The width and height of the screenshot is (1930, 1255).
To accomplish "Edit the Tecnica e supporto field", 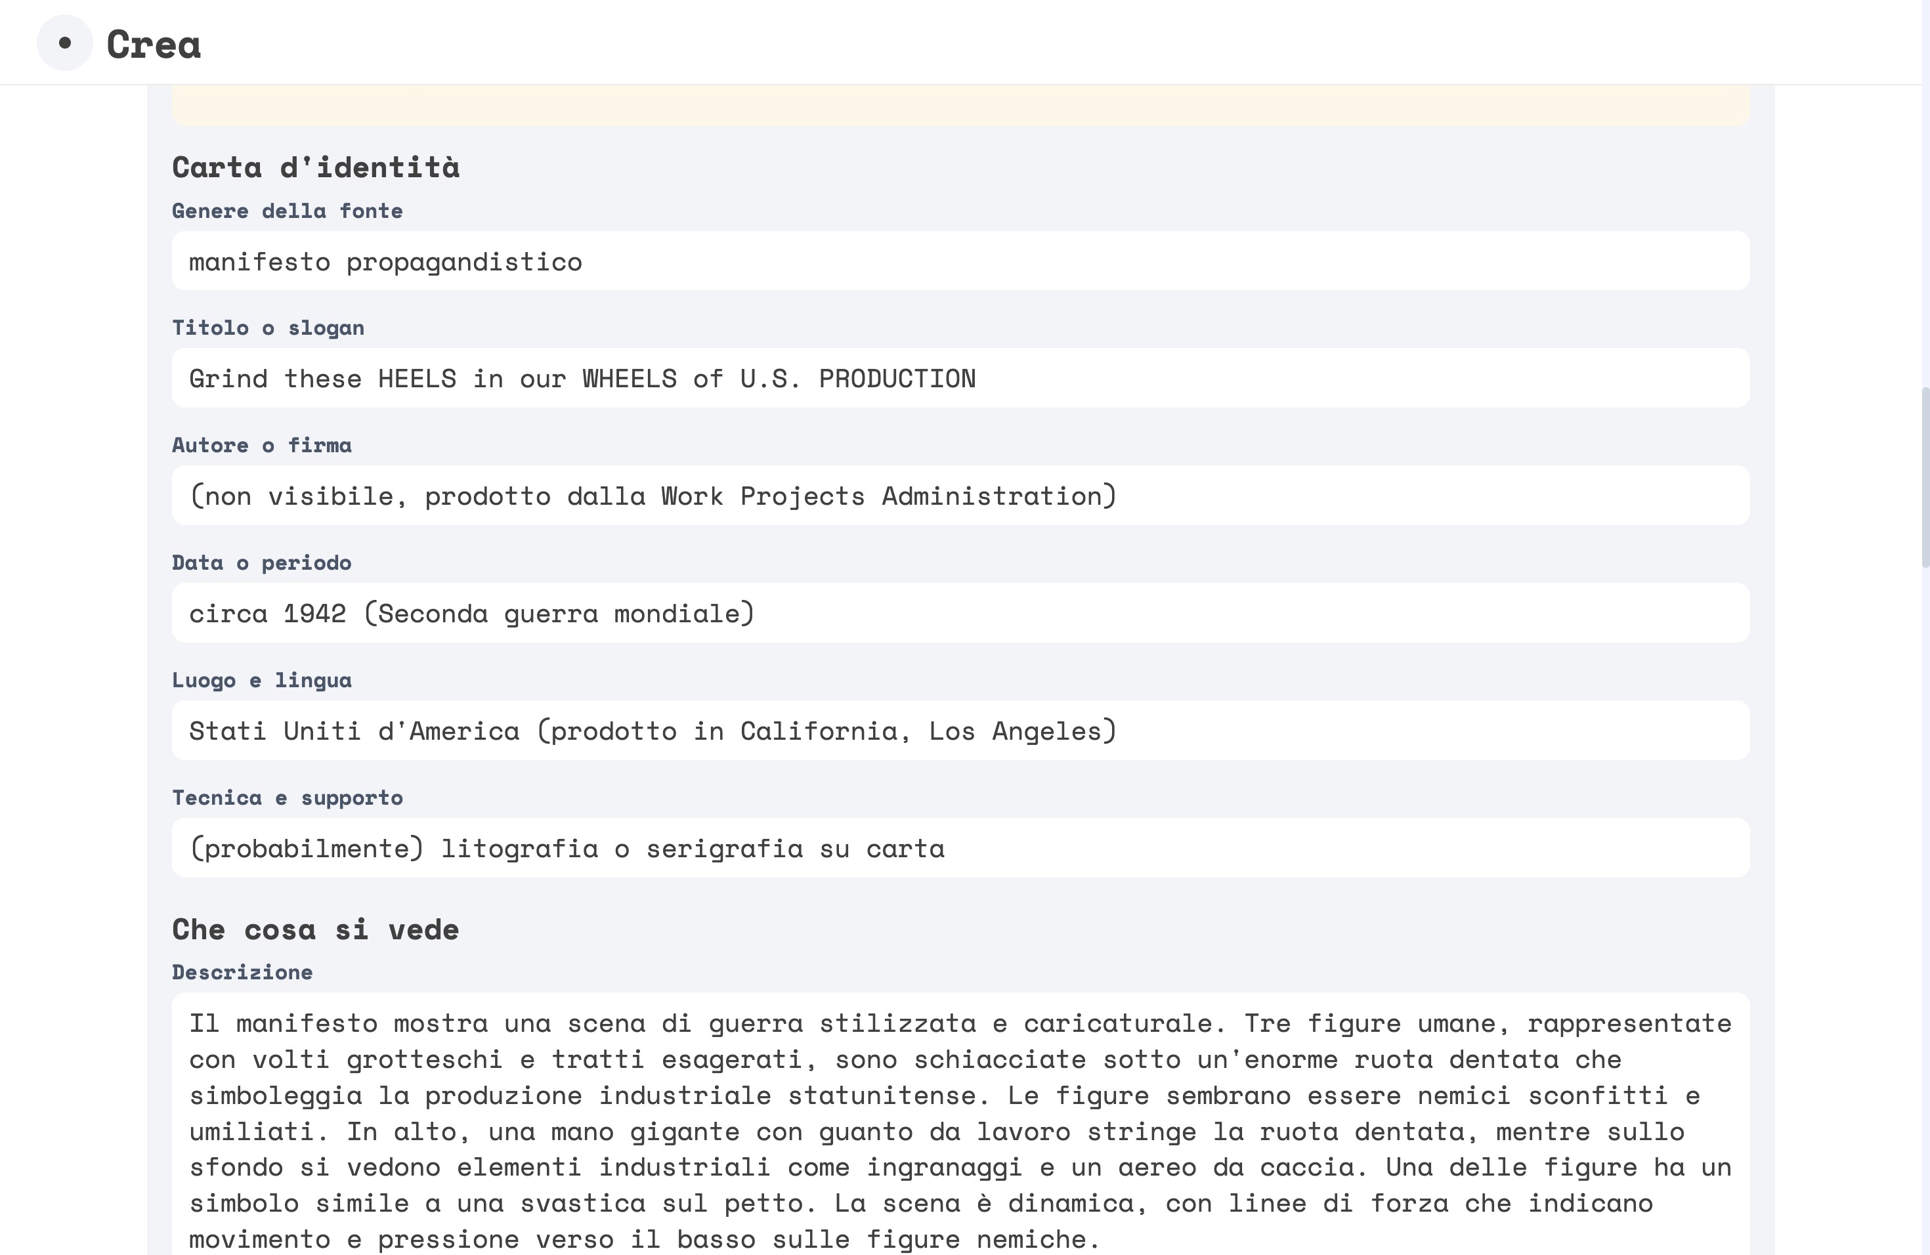I will (x=960, y=848).
